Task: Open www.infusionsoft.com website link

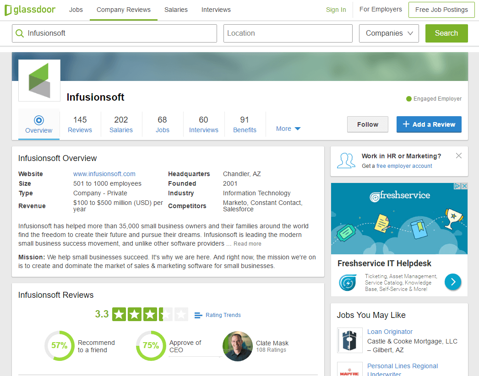Action: (x=104, y=174)
